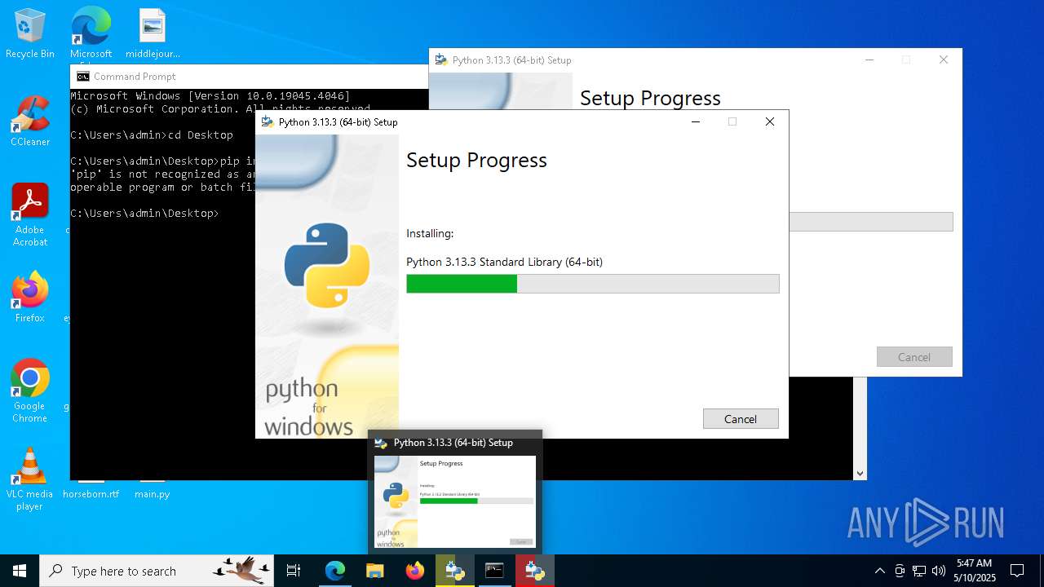1044x587 pixels.
Task: Open the network status tray icon
Action: 919,571
